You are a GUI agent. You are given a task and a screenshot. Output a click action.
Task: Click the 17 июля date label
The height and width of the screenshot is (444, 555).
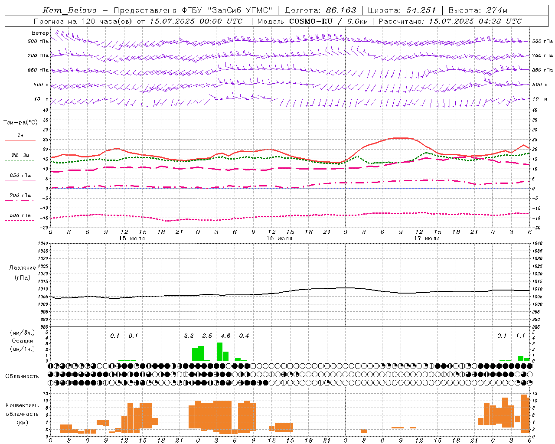427,238
